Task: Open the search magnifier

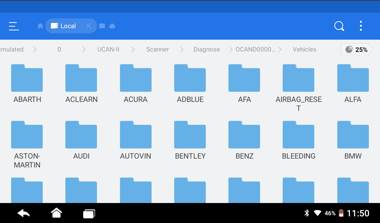Action: tap(339, 26)
